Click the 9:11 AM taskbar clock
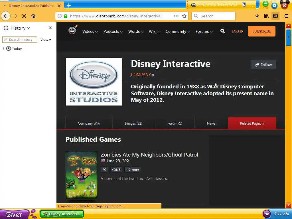The height and width of the screenshot is (219, 292). tap(281, 214)
